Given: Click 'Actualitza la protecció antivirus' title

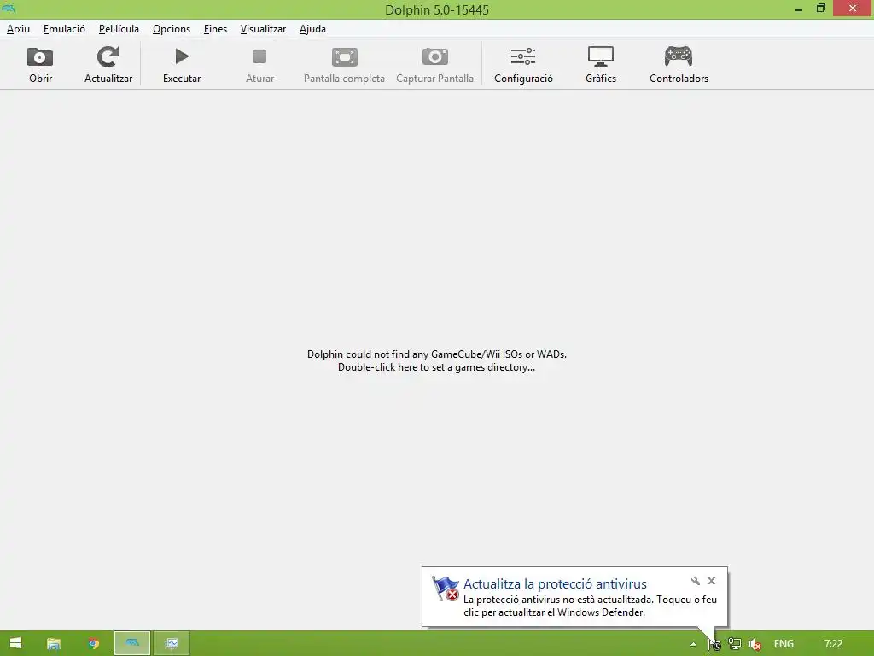Looking at the screenshot, I should (x=555, y=584).
